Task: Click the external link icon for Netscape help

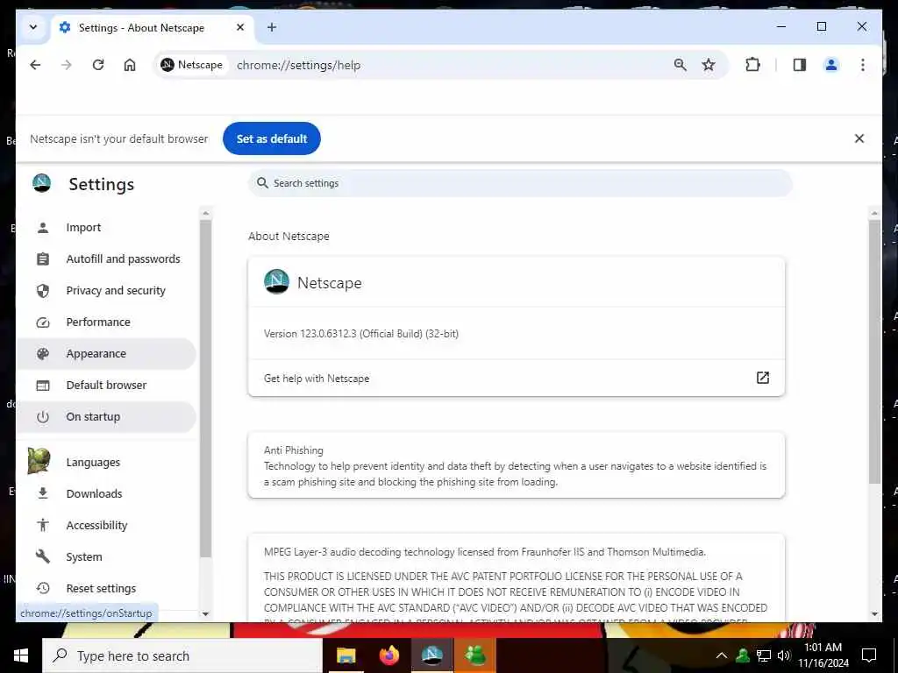Action: click(763, 378)
